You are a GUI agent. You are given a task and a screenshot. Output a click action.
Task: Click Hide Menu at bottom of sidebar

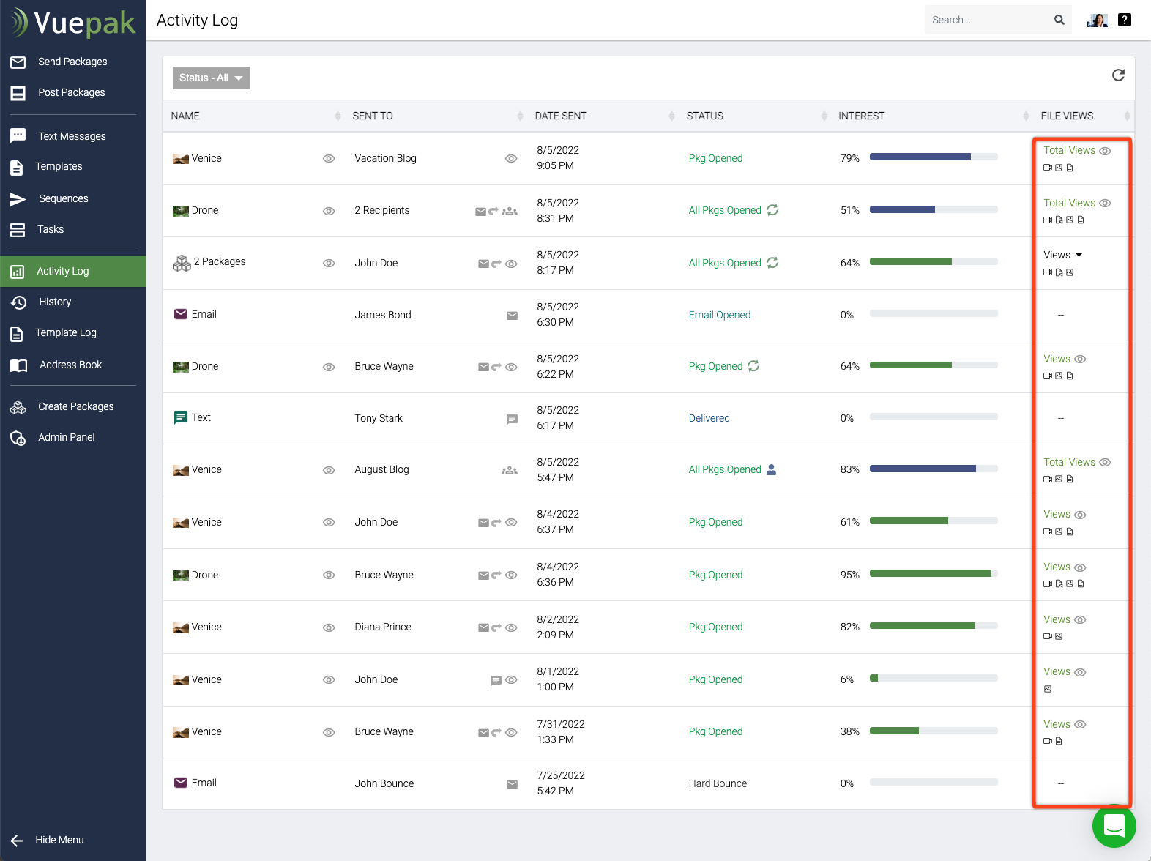click(x=59, y=840)
